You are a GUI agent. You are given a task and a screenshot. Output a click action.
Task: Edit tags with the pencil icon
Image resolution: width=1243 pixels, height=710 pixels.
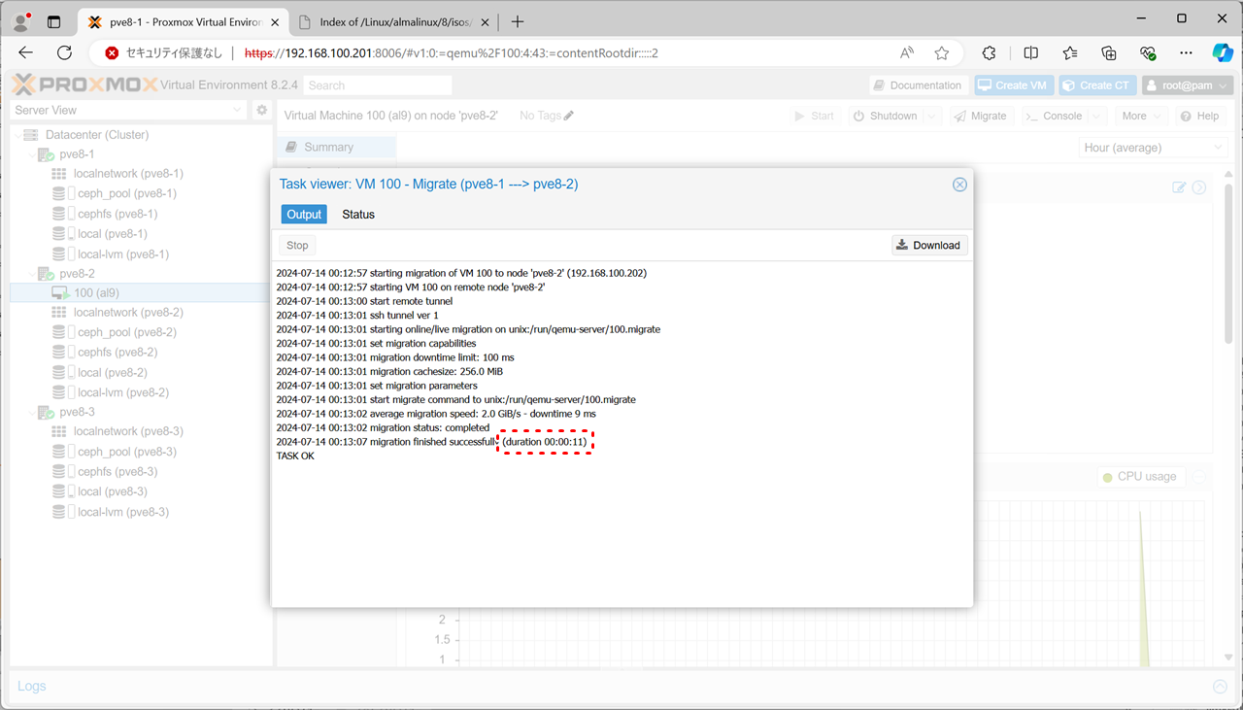click(x=569, y=116)
